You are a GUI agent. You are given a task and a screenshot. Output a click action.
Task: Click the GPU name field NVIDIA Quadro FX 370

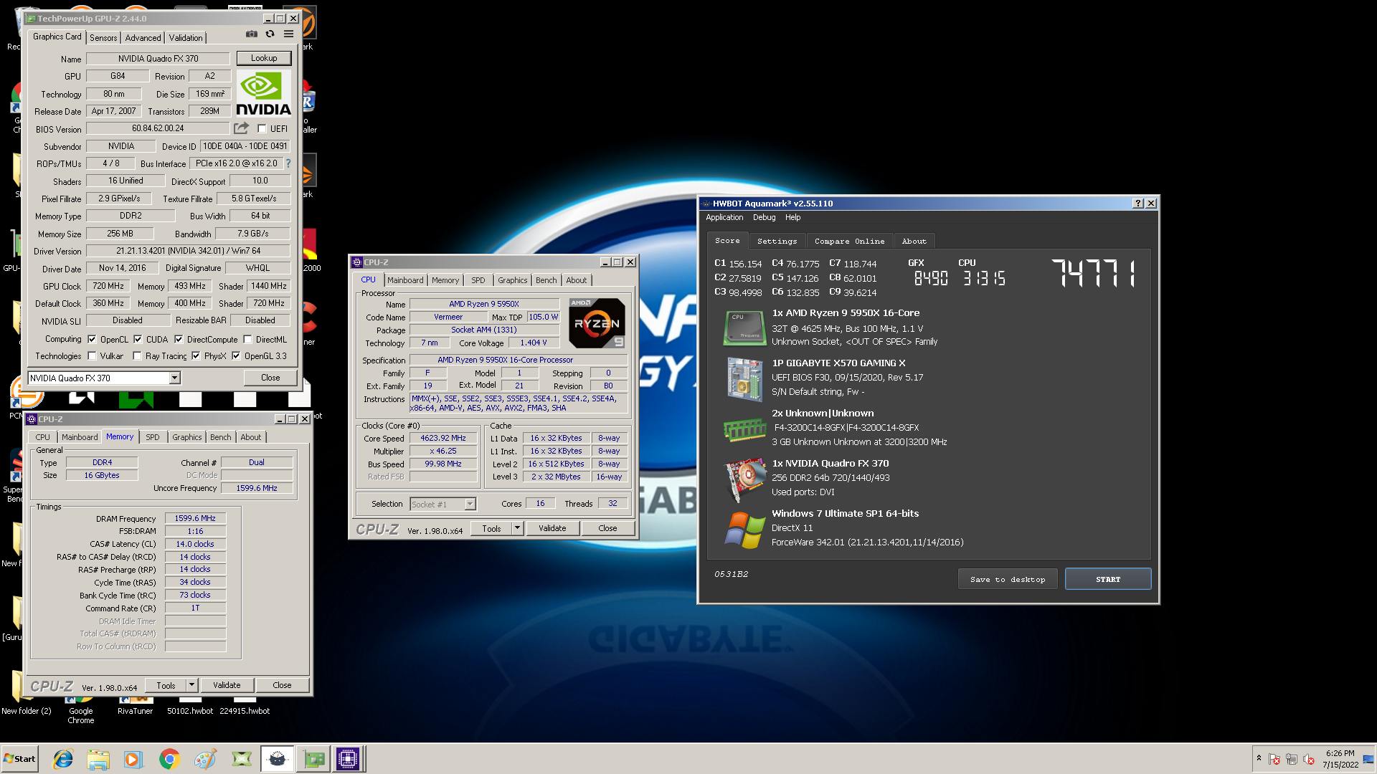point(158,59)
